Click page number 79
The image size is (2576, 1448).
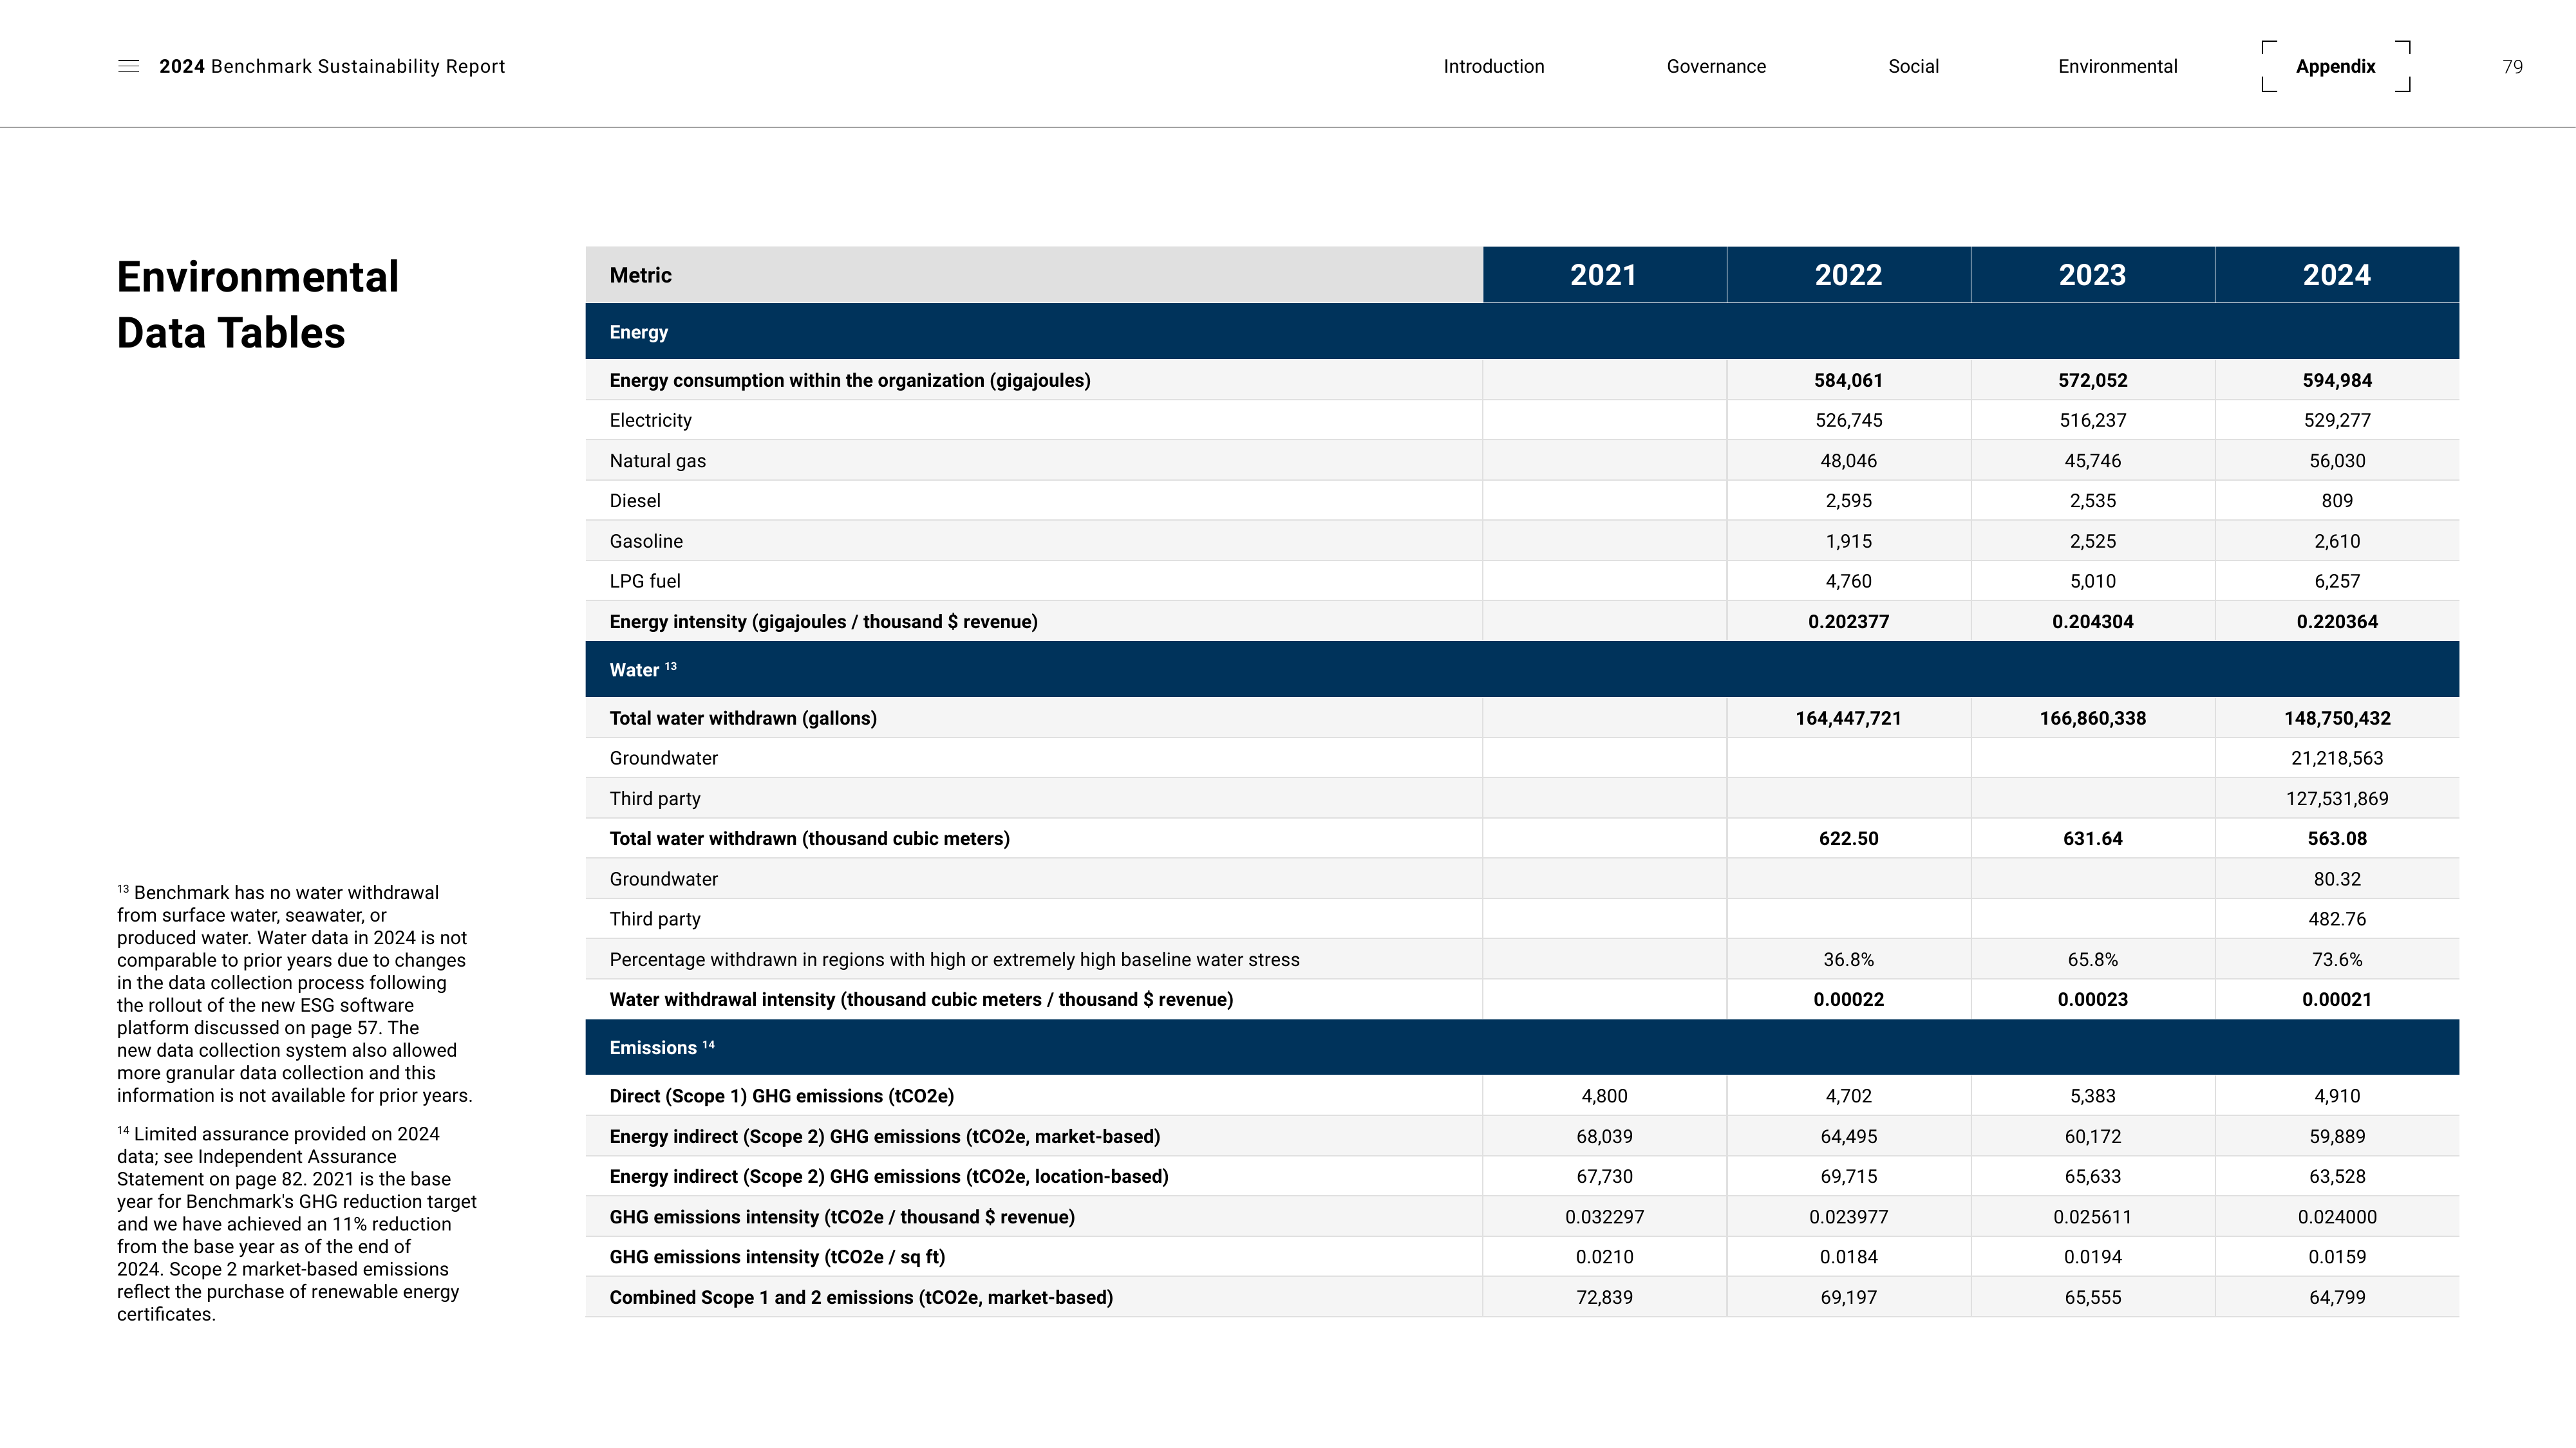click(2512, 67)
